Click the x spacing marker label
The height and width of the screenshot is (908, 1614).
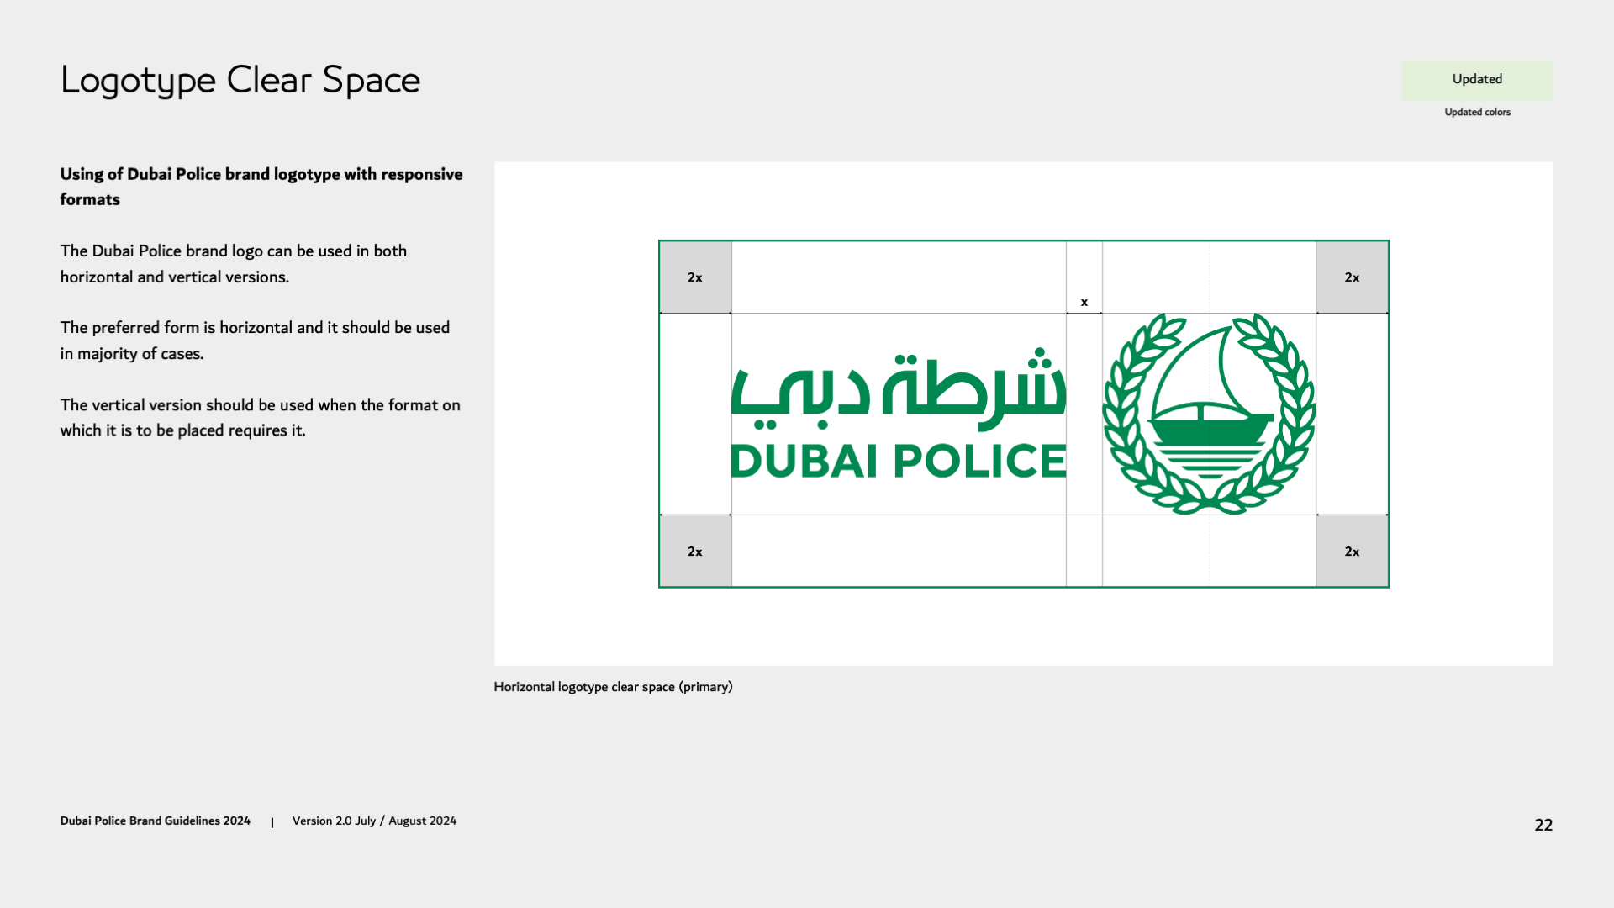coord(1084,302)
